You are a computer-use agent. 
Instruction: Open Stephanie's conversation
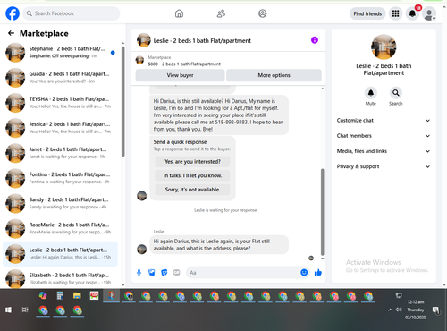(60, 53)
